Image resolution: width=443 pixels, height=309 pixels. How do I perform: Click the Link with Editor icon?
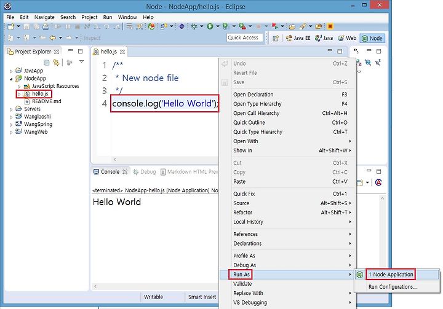56,63
